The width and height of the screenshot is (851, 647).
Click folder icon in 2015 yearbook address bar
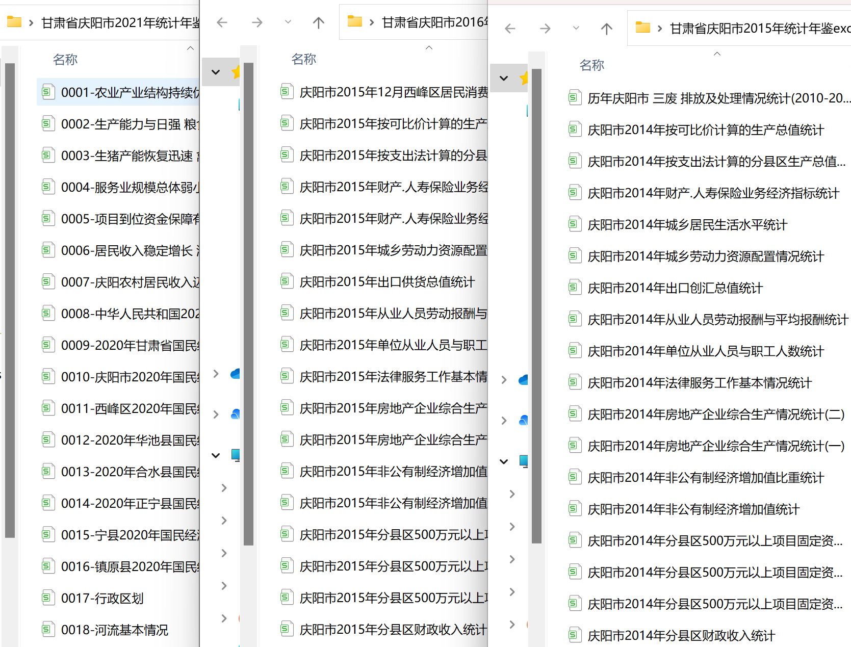click(642, 28)
